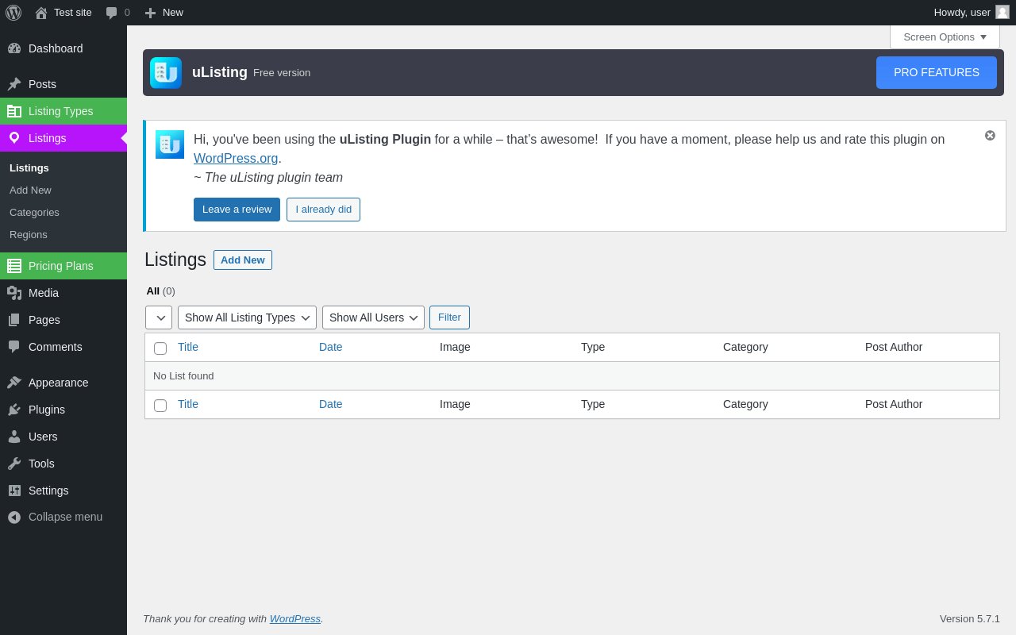This screenshot has width=1016, height=635.
Task: Click the Comments sidebar icon
Action: click(14, 347)
